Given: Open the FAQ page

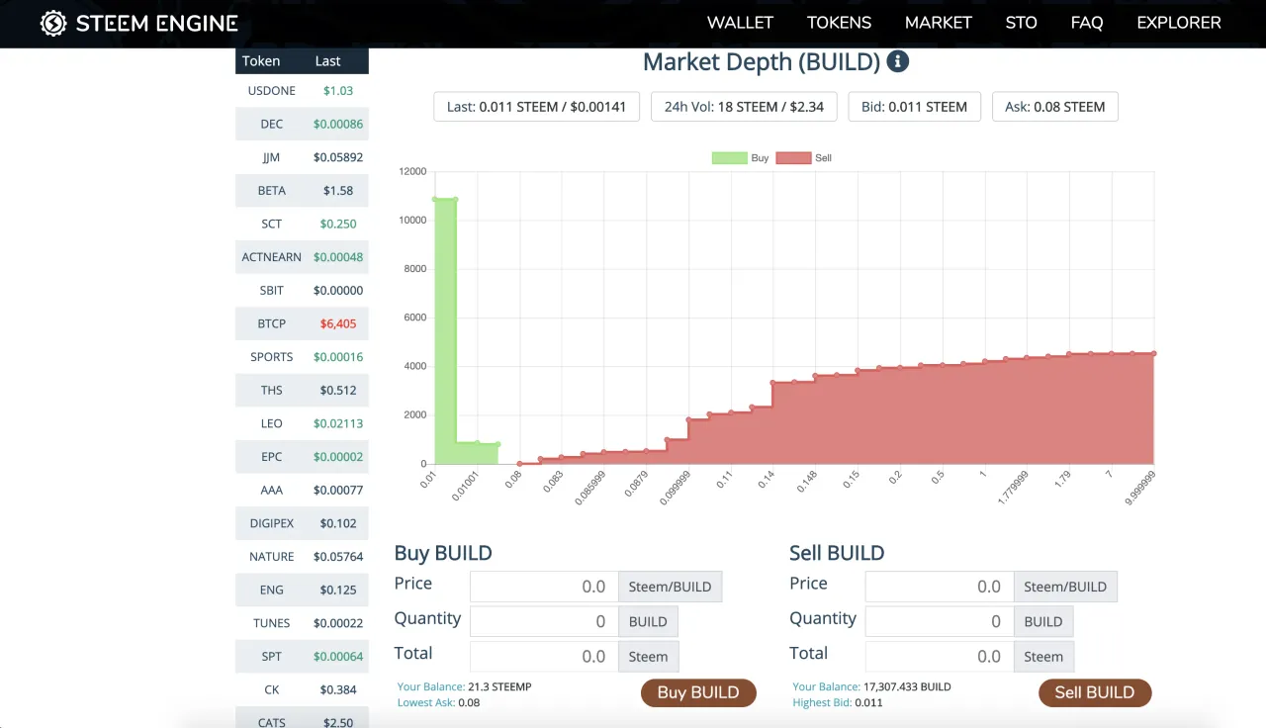Looking at the screenshot, I should point(1087,22).
